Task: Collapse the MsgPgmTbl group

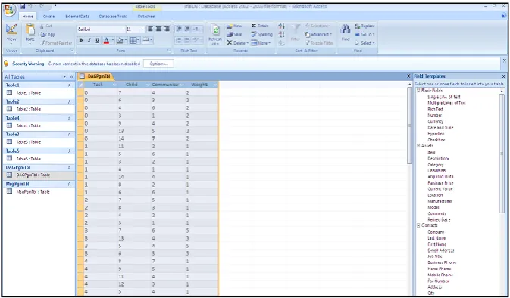Action: click(69, 184)
